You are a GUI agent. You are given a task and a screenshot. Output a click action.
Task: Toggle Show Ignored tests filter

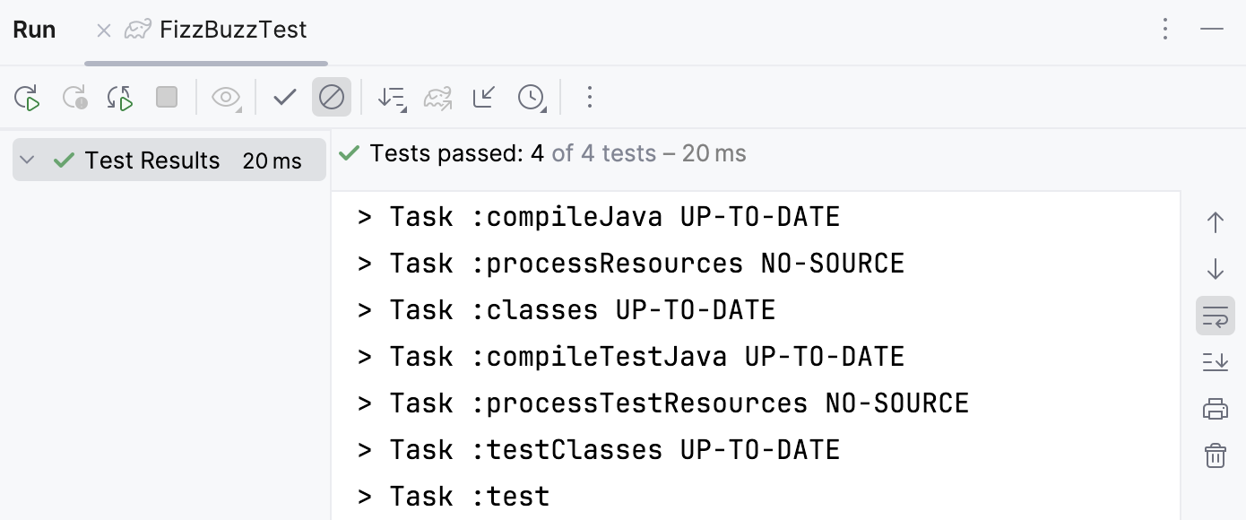tap(332, 97)
